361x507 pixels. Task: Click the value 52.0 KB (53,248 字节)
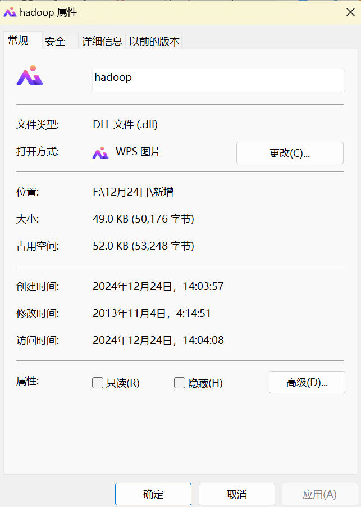click(x=143, y=246)
